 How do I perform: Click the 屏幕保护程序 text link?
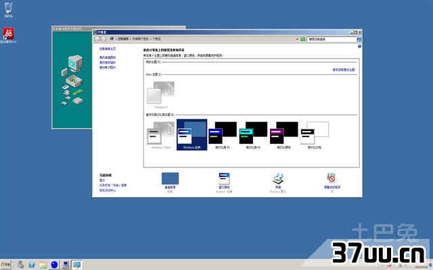pos(332,187)
